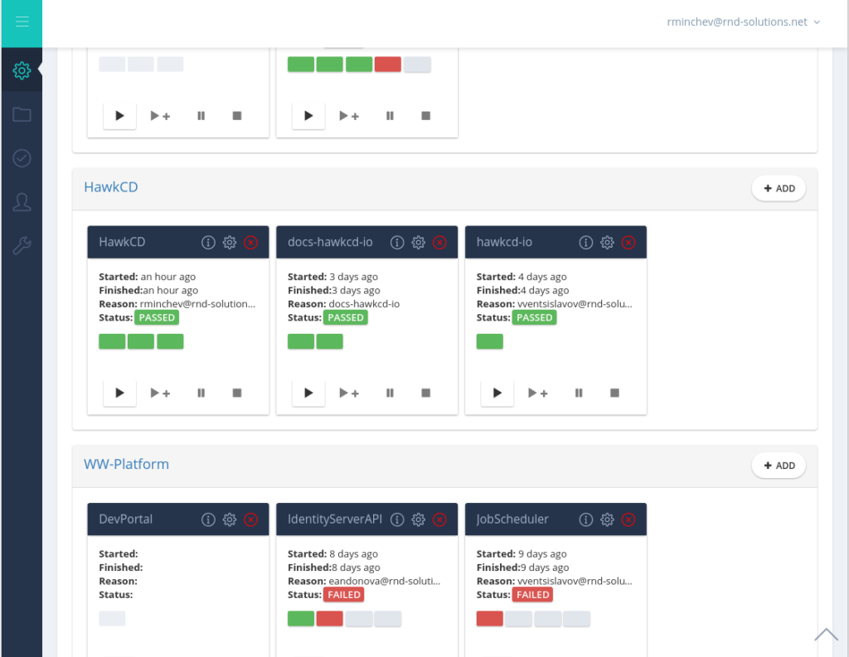Stop the HawkCD pipeline

237,393
